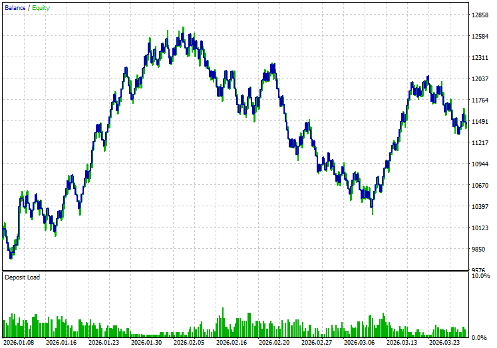Click the 12037 axis value
Viewport: 497px width, 348px height.
(x=480, y=79)
